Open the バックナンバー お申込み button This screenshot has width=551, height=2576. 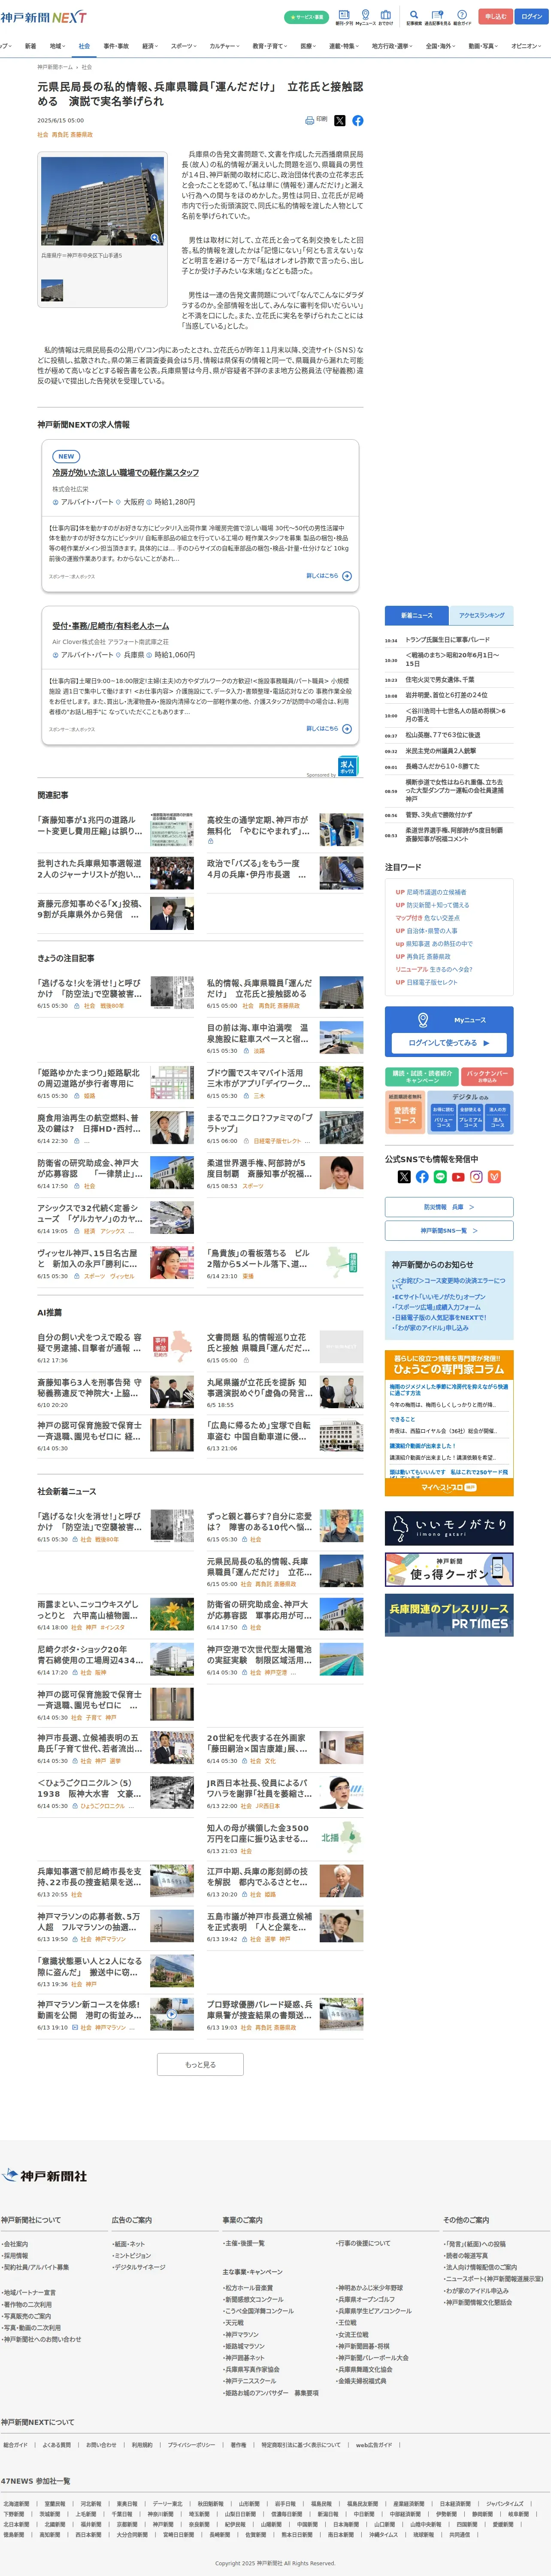pyautogui.click(x=488, y=1077)
